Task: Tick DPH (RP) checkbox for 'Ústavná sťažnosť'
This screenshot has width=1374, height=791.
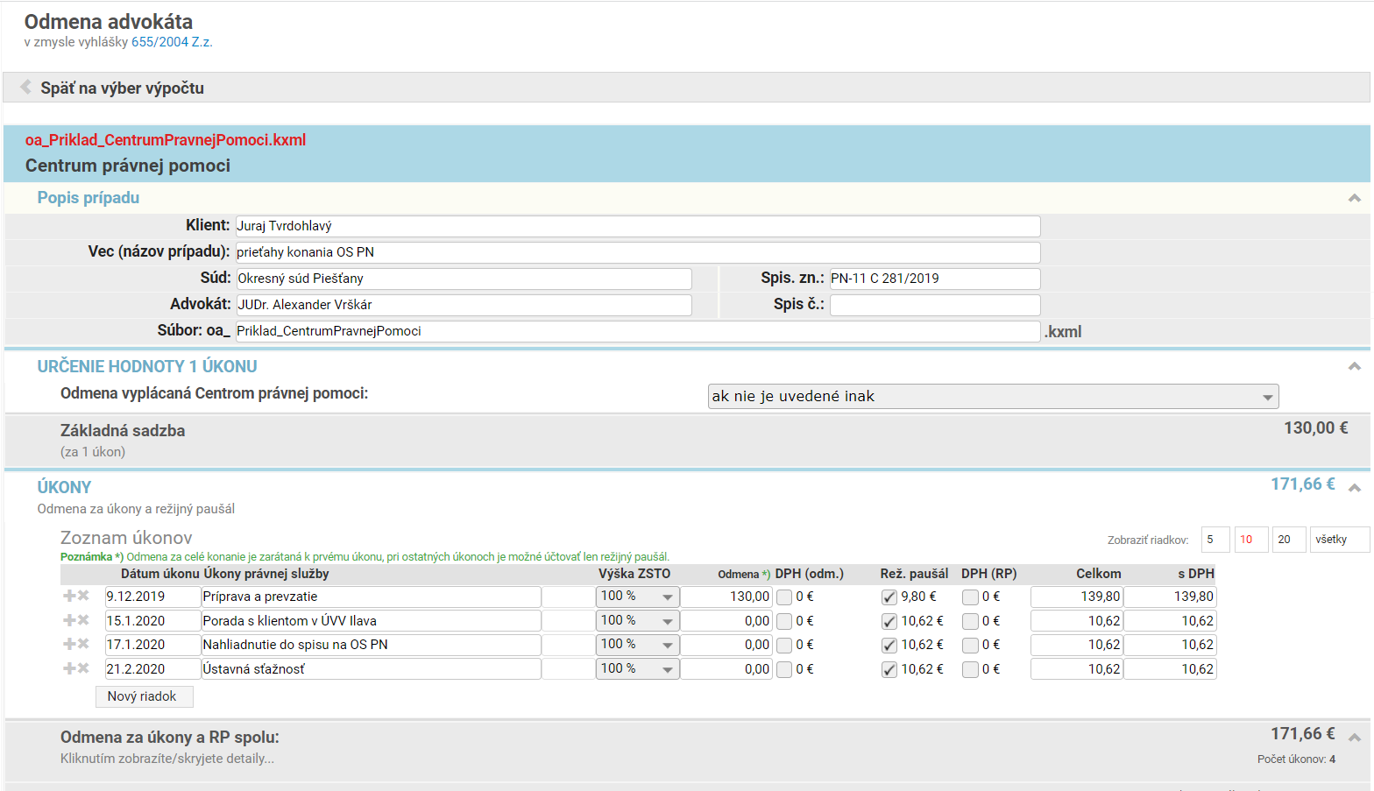Action: 970,670
